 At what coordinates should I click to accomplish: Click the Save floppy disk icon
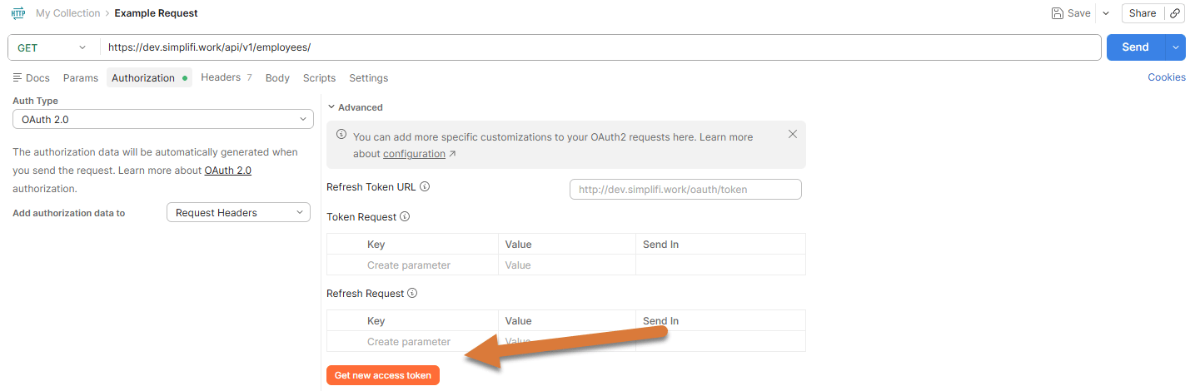click(1057, 13)
